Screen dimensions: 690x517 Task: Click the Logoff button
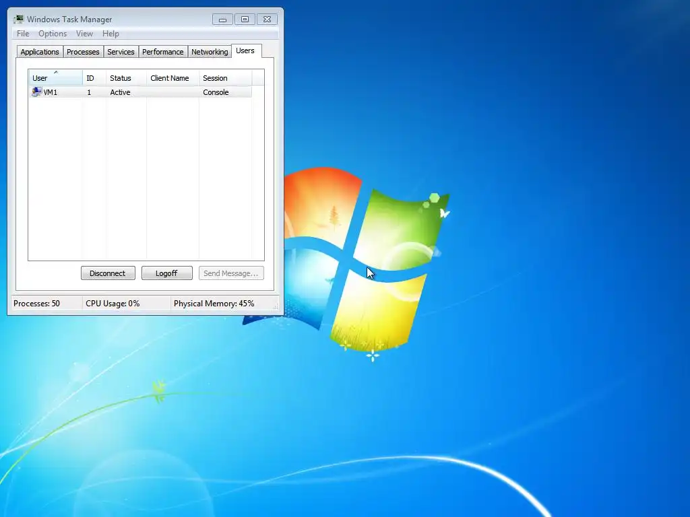tap(167, 273)
